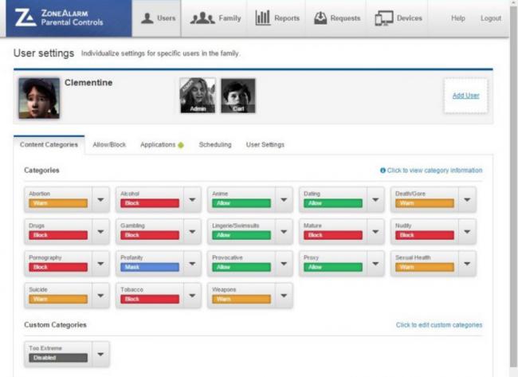Click the gray Disabled bar under Too Extreme
This screenshot has width=518, height=377.
58,358
